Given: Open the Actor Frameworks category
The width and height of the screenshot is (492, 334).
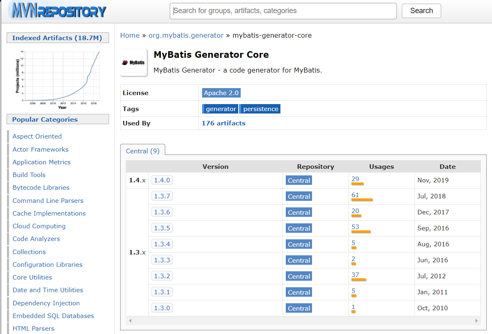Looking at the screenshot, I should (x=41, y=150).
